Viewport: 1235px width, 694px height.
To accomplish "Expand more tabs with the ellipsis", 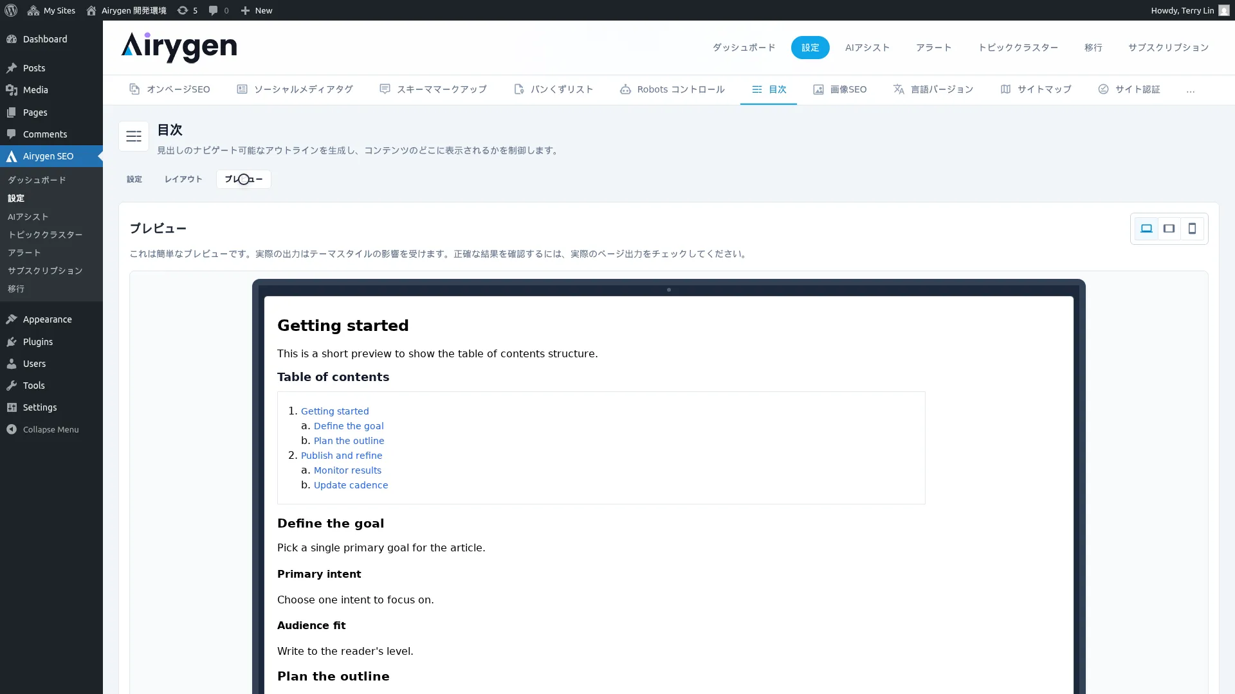I will [x=1191, y=90].
